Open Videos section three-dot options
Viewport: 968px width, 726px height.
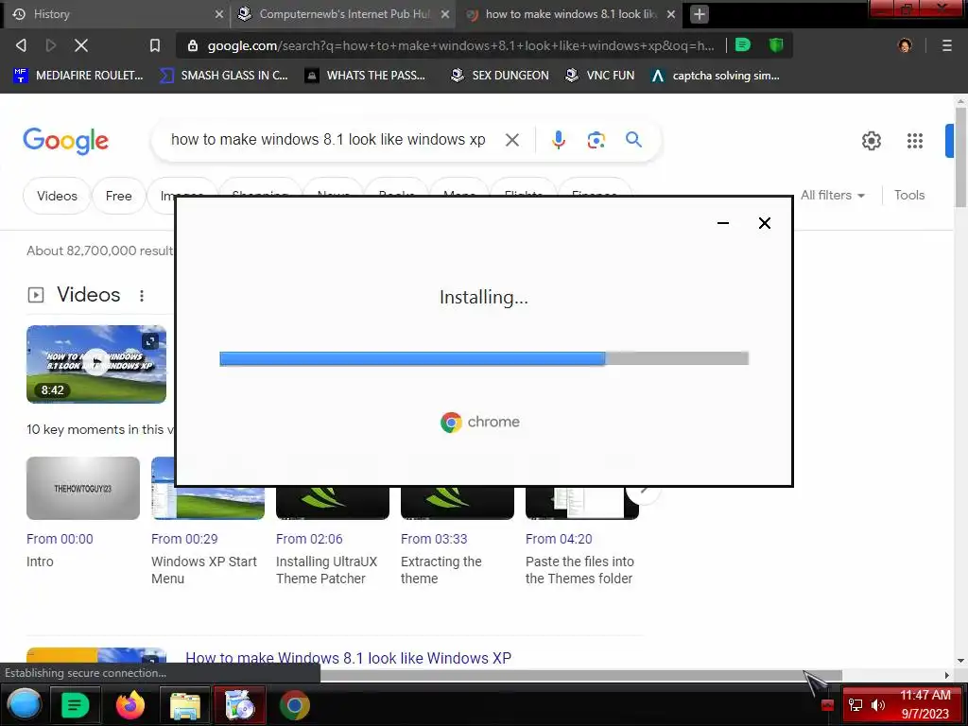point(142,296)
